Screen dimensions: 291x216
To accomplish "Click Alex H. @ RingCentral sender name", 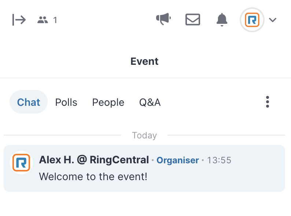I will (94, 160).
